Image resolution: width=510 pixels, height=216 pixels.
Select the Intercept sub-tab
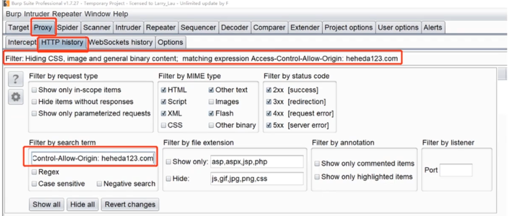(x=22, y=42)
